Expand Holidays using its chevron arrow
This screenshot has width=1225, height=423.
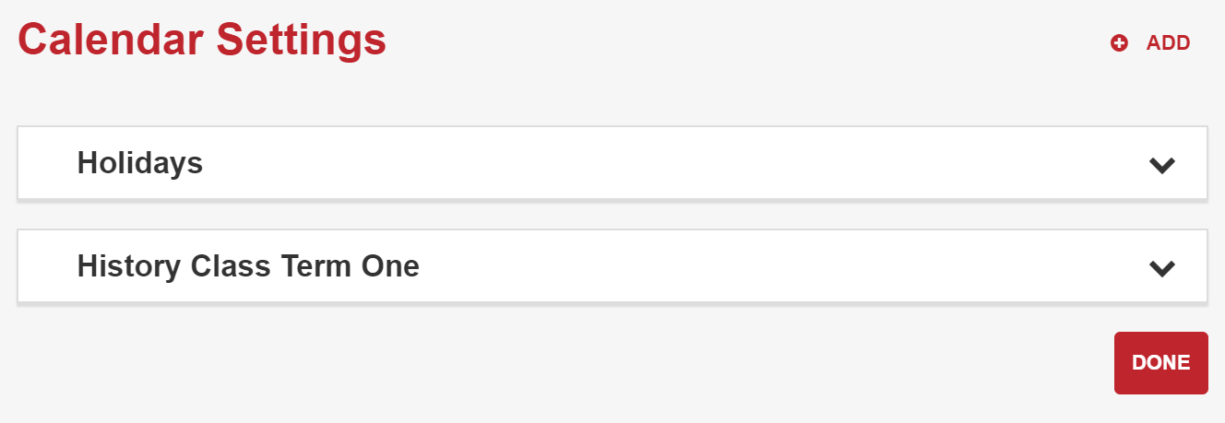1162,165
